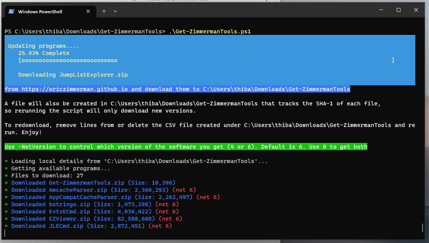Click 'Downloaded AppCompatCacheParser.zip' text
429x243 pixels.
pyautogui.click(x=71, y=197)
